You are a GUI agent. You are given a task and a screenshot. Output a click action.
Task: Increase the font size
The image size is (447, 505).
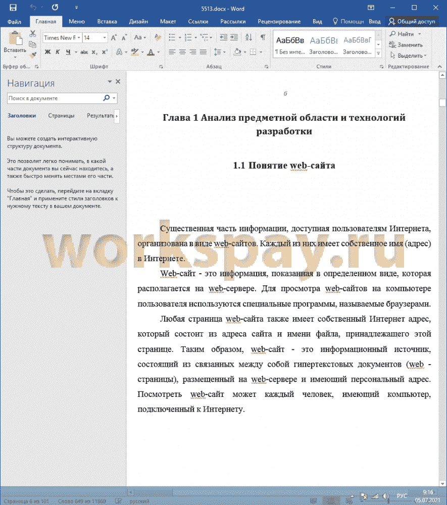click(x=114, y=38)
